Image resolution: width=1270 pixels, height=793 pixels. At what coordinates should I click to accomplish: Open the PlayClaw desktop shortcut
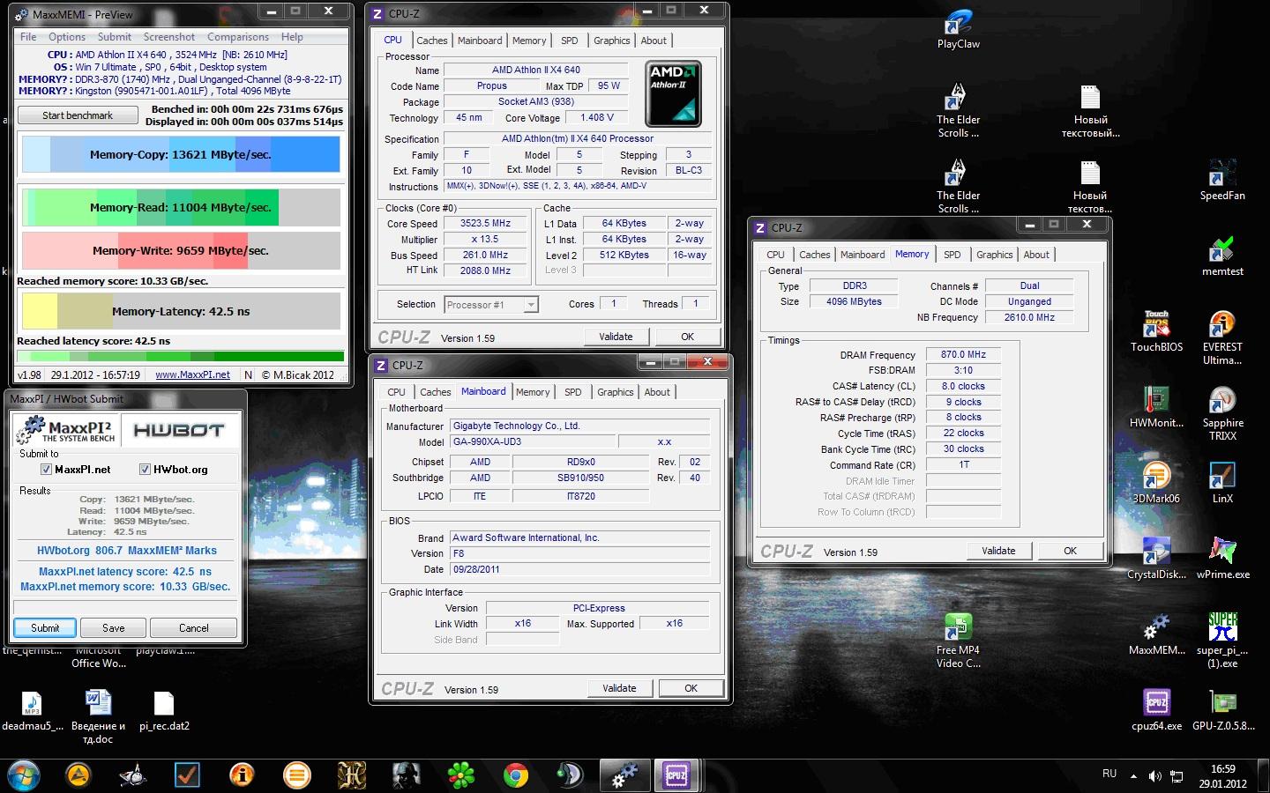tap(958, 28)
